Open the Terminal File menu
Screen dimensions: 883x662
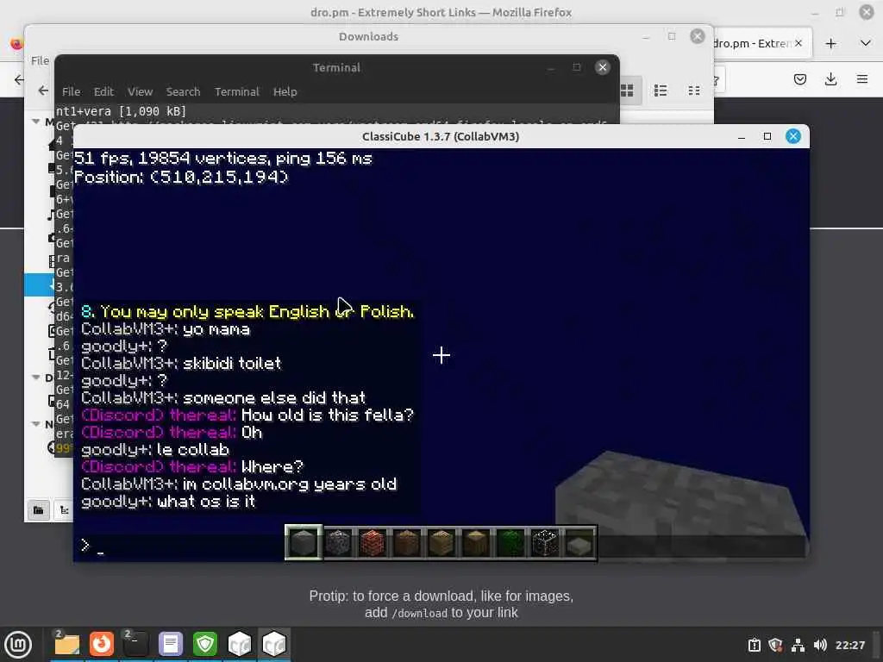pyautogui.click(x=71, y=91)
